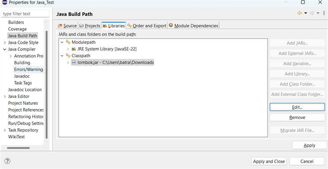This screenshot has width=328, height=169.
Task: Select Builders in the sidebar
Action: click(x=16, y=22)
